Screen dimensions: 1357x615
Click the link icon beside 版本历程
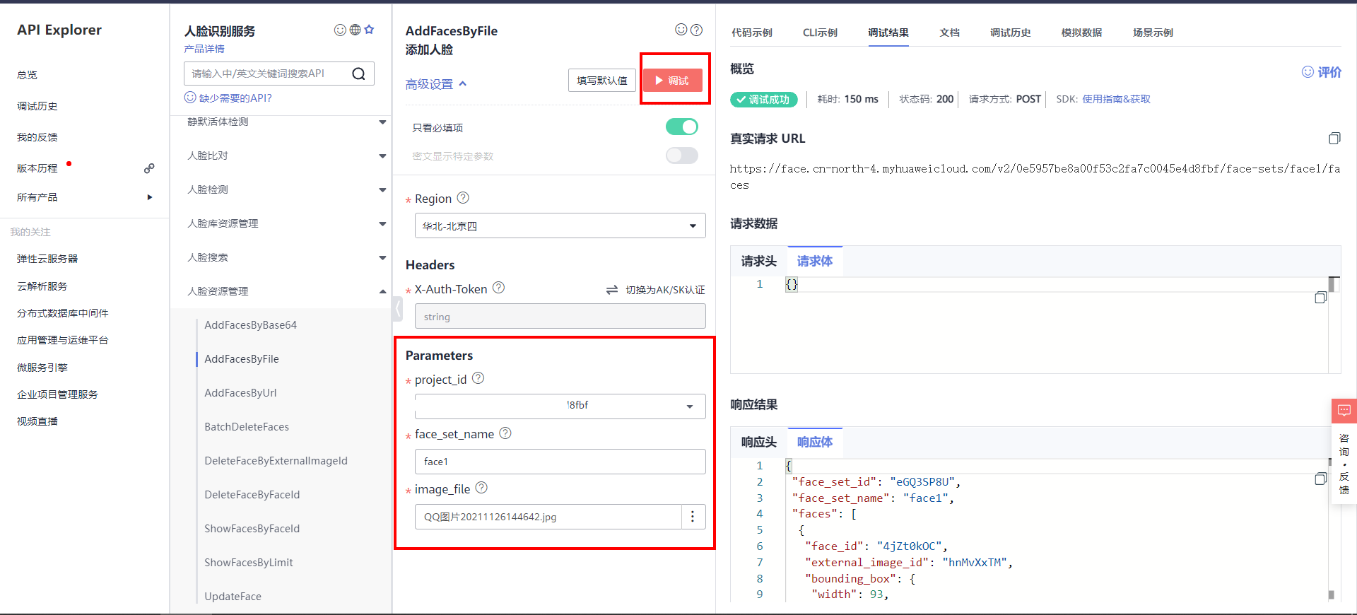(149, 168)
